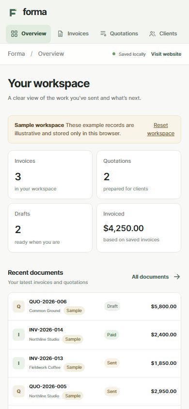Click the $1,850.00 amount
The height and width of the screenshot is (409, 189).
(164, 363)
